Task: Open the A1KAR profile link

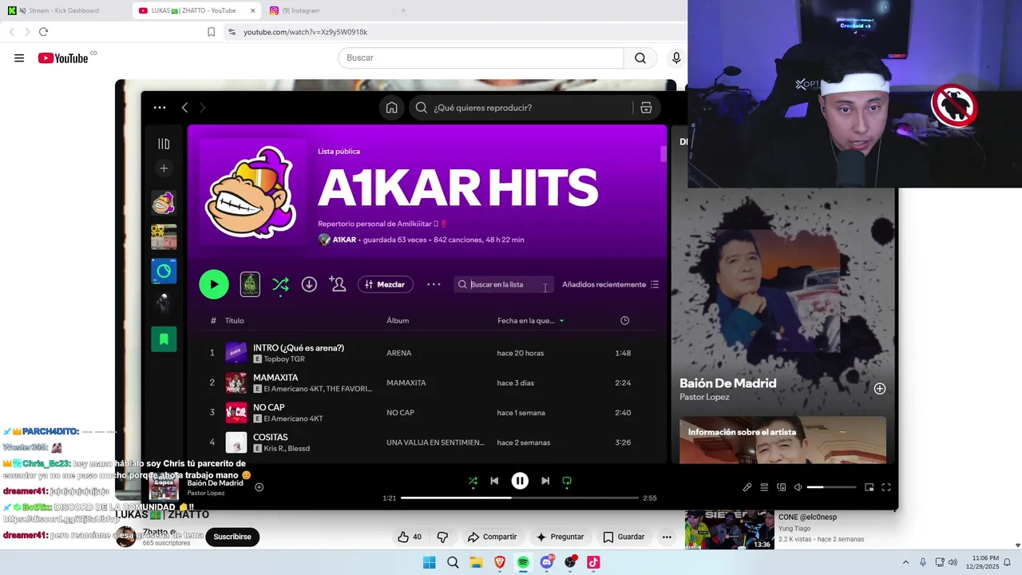Action: 344,240
